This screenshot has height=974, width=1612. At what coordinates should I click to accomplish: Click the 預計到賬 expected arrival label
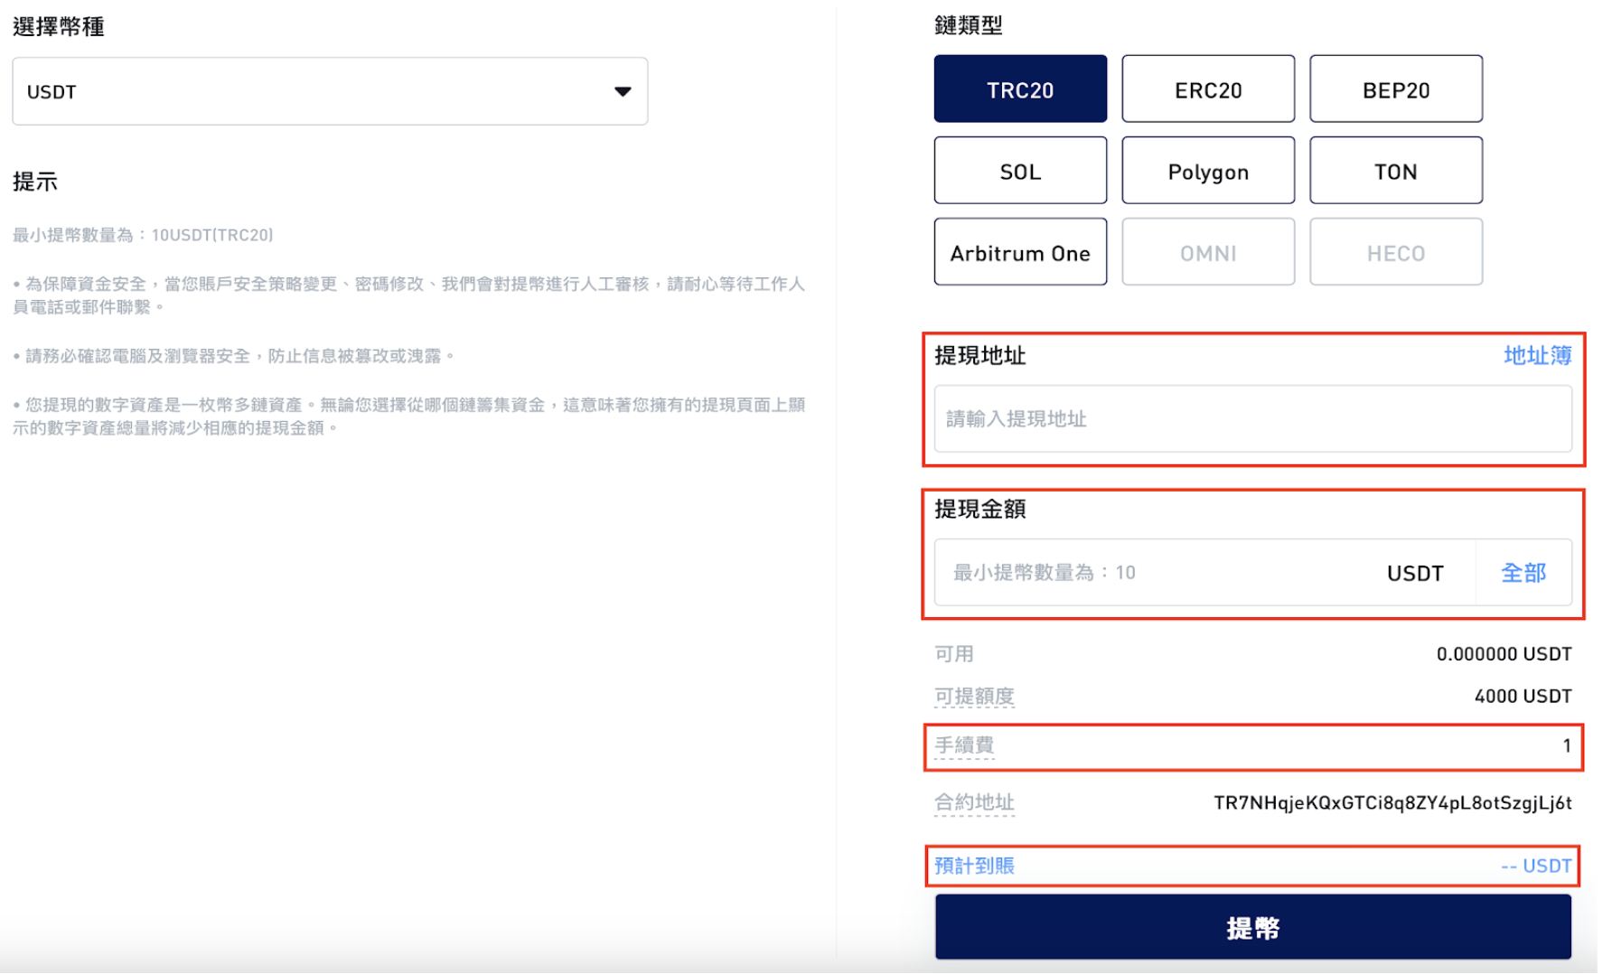click(x=973, y=866)
